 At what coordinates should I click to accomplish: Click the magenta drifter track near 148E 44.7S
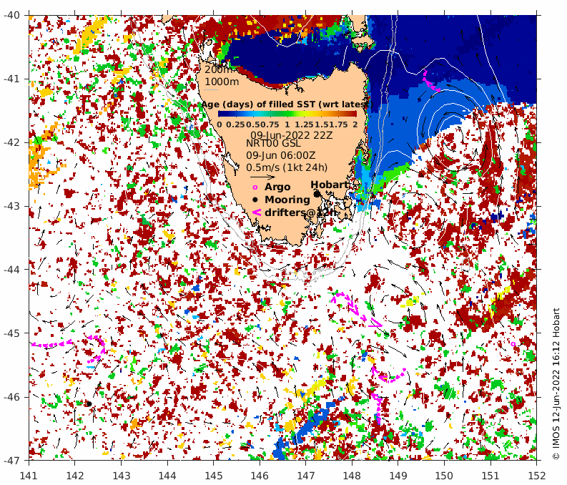[x=356, y=309]
